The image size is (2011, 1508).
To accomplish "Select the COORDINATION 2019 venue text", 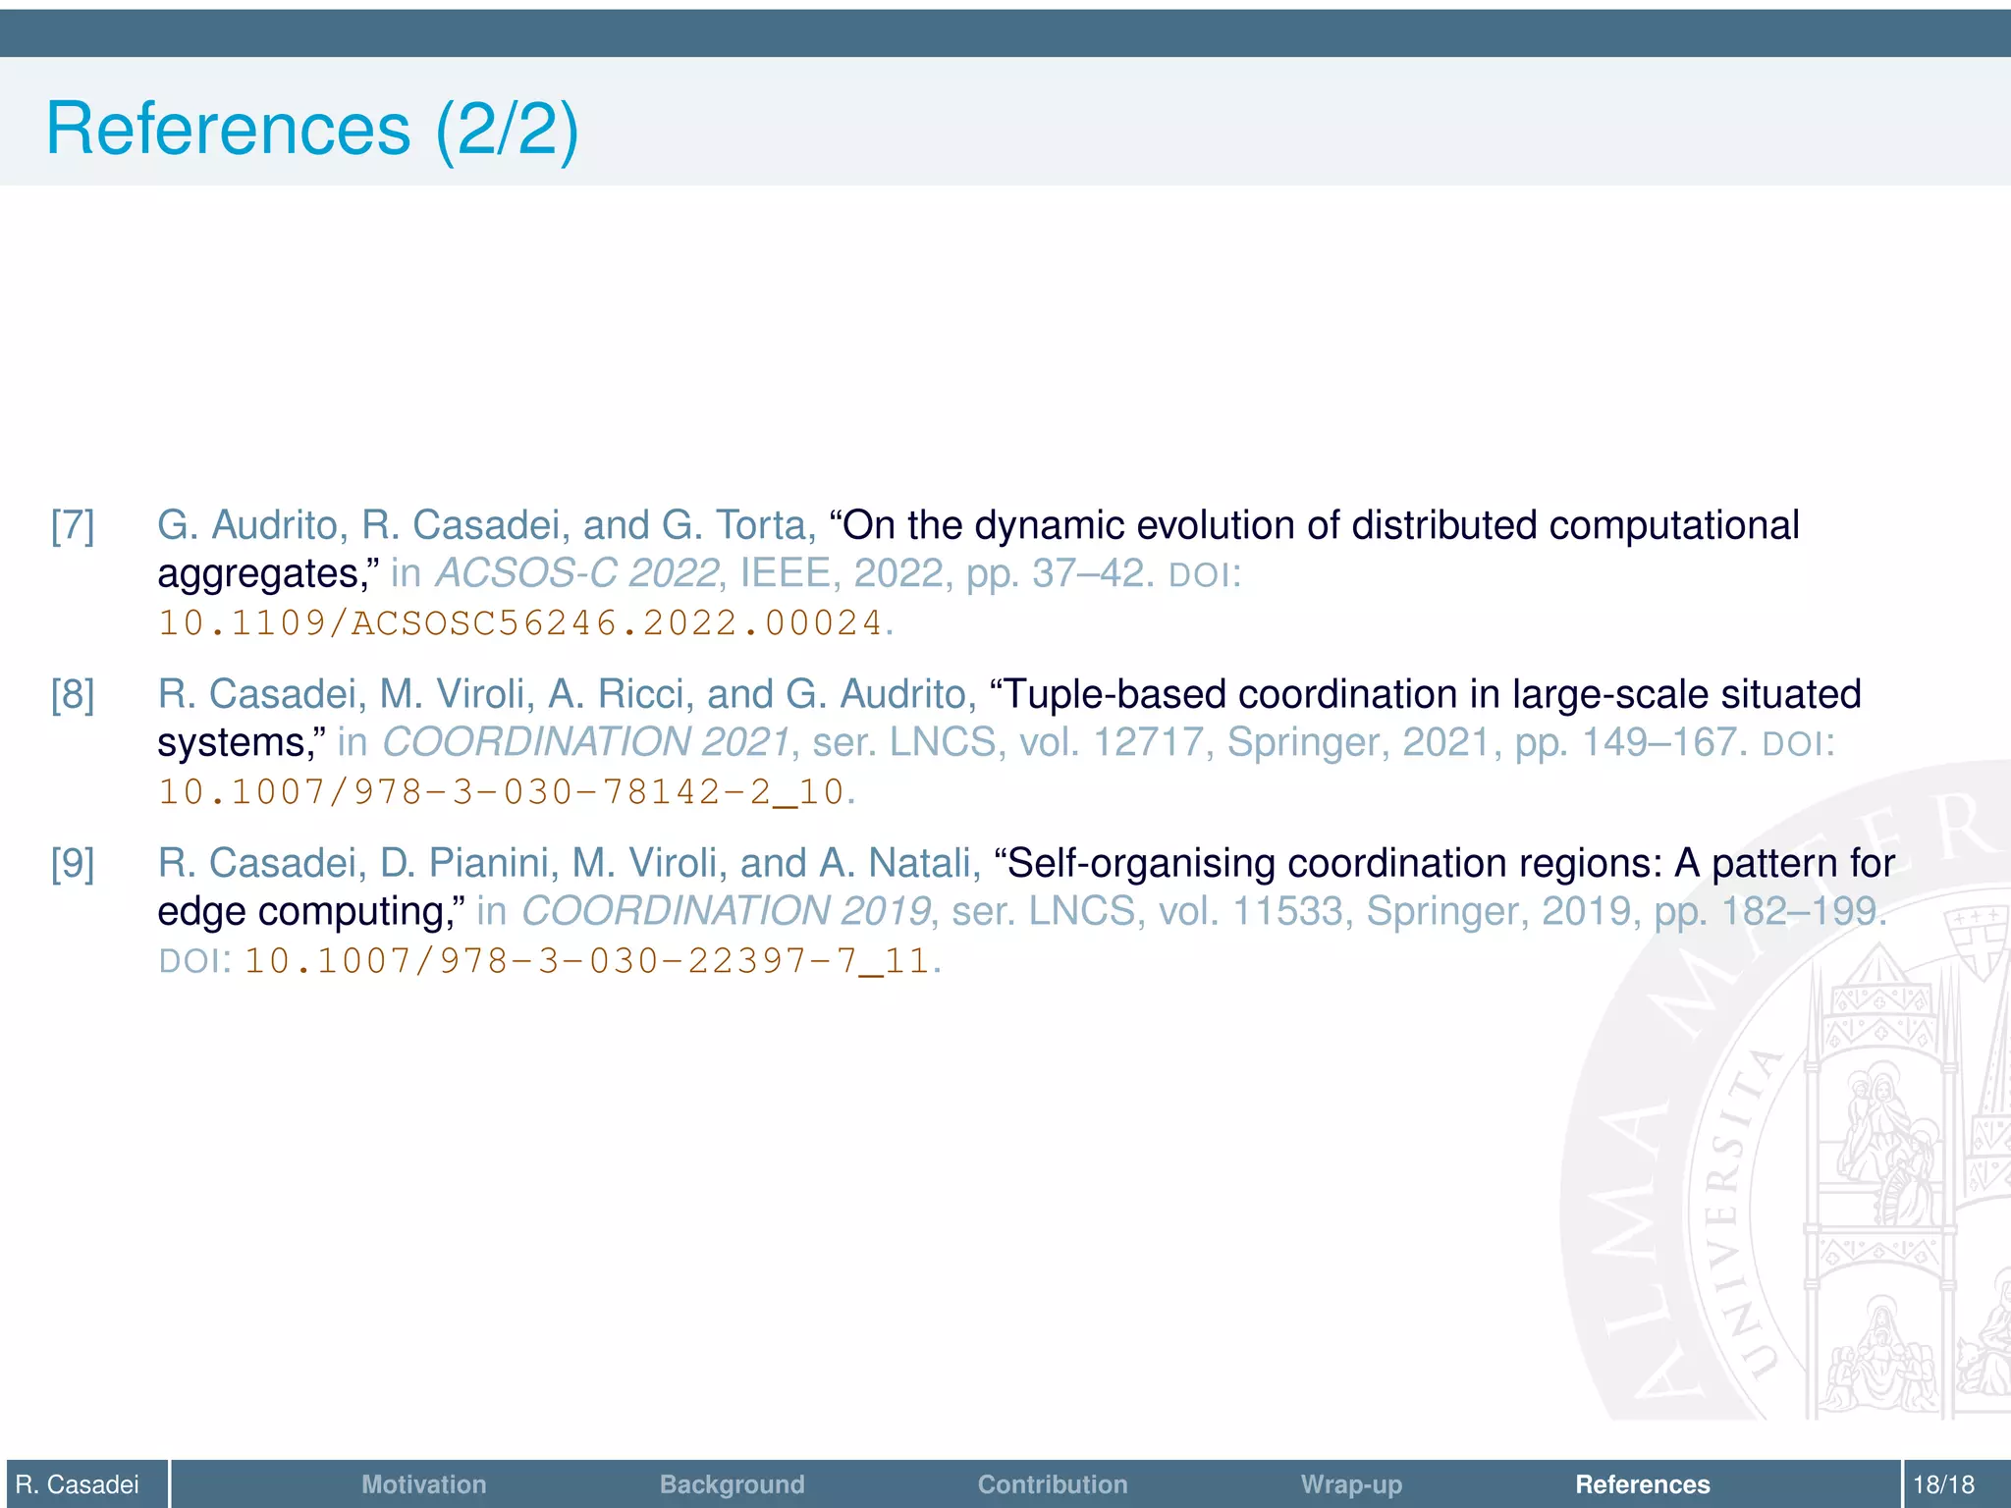I will (x=726, y=911).
